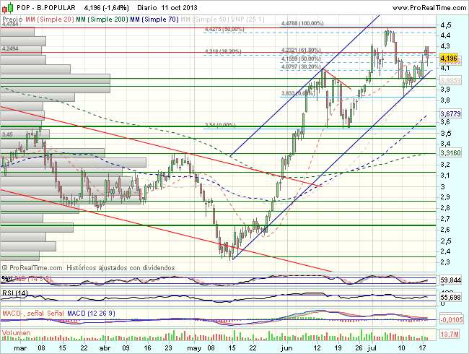Click the 4,4784 resistance level label
Viewport: 469px width, 354px height.
[10, 24]
